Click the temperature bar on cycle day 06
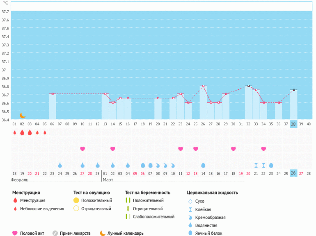This screenshot has width=316, height=236. pos(52,107)
